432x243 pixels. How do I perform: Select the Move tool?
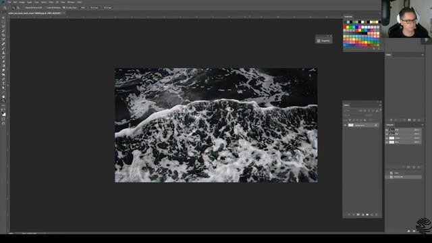pos(3,18)
